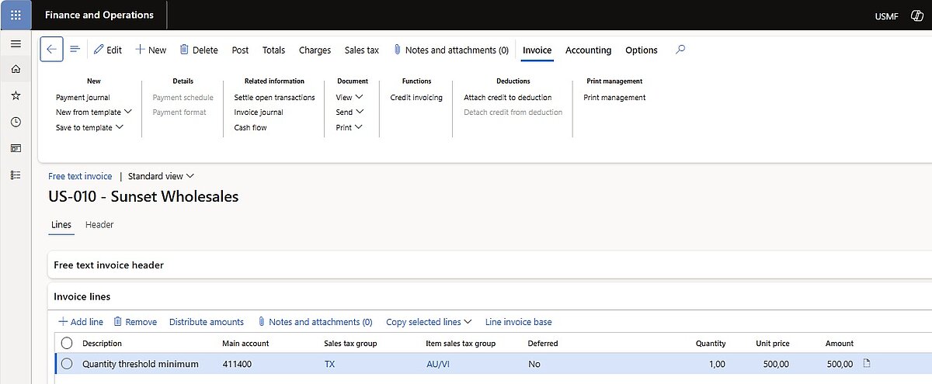This screenshot has width=932, height=384.
Task: Expand Save to template dropdown
Action: coord(90,127)
